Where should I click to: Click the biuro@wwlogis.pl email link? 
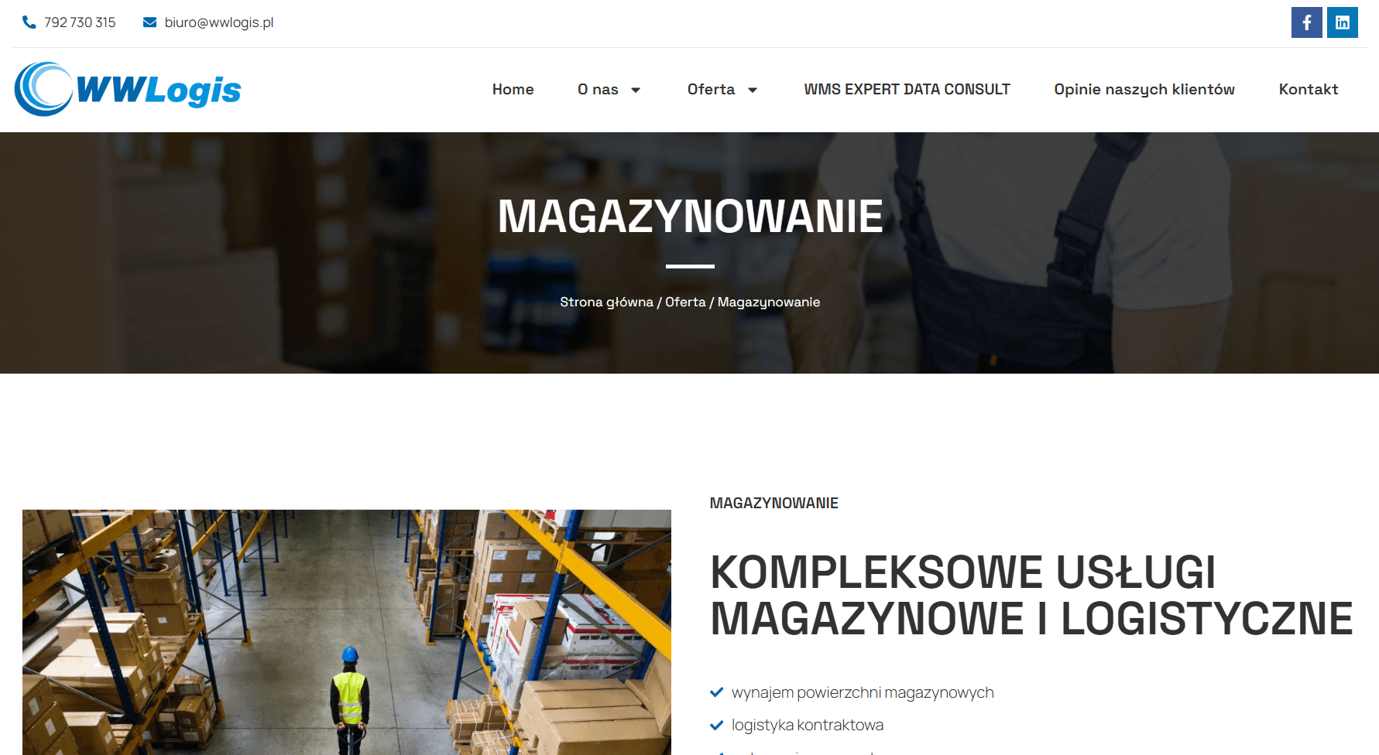(x=219, y=22)
